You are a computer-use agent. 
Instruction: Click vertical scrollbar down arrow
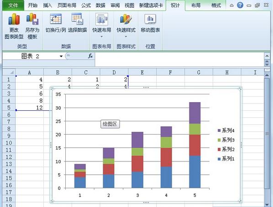tap(267, 205)
